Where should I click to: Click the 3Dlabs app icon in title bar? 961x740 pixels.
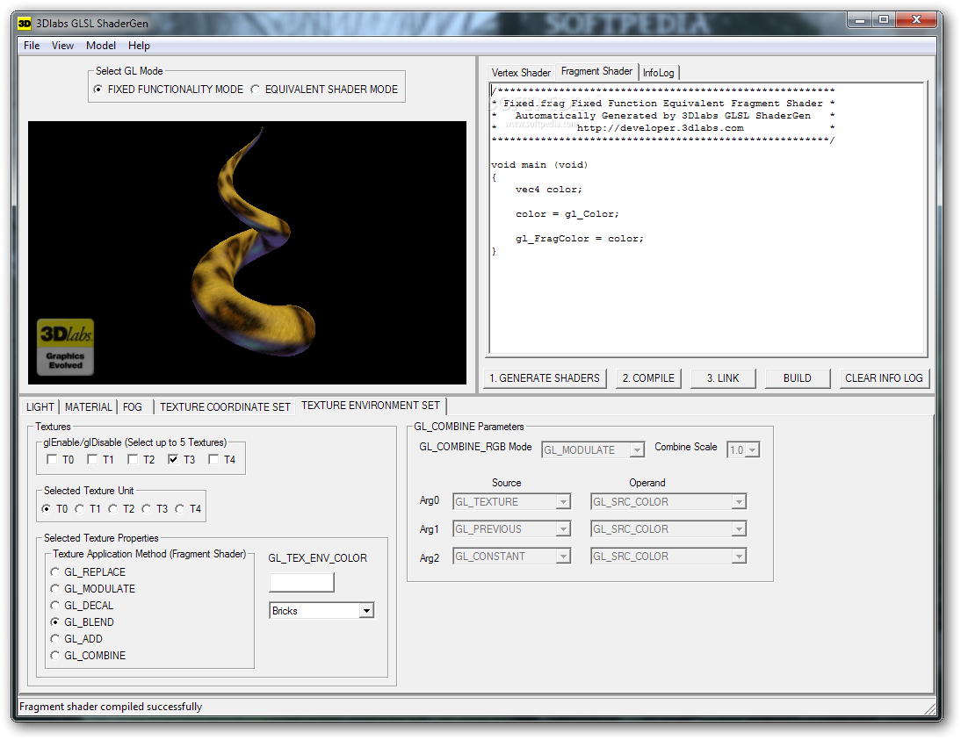[25, 24]
